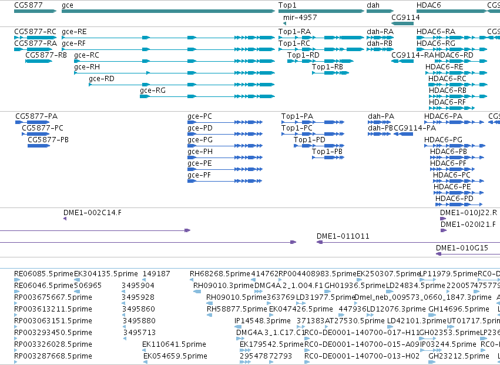Click the HDAC6-RE transcript label
The width and height of the screenshot is (500, 365).
(444, 67)
